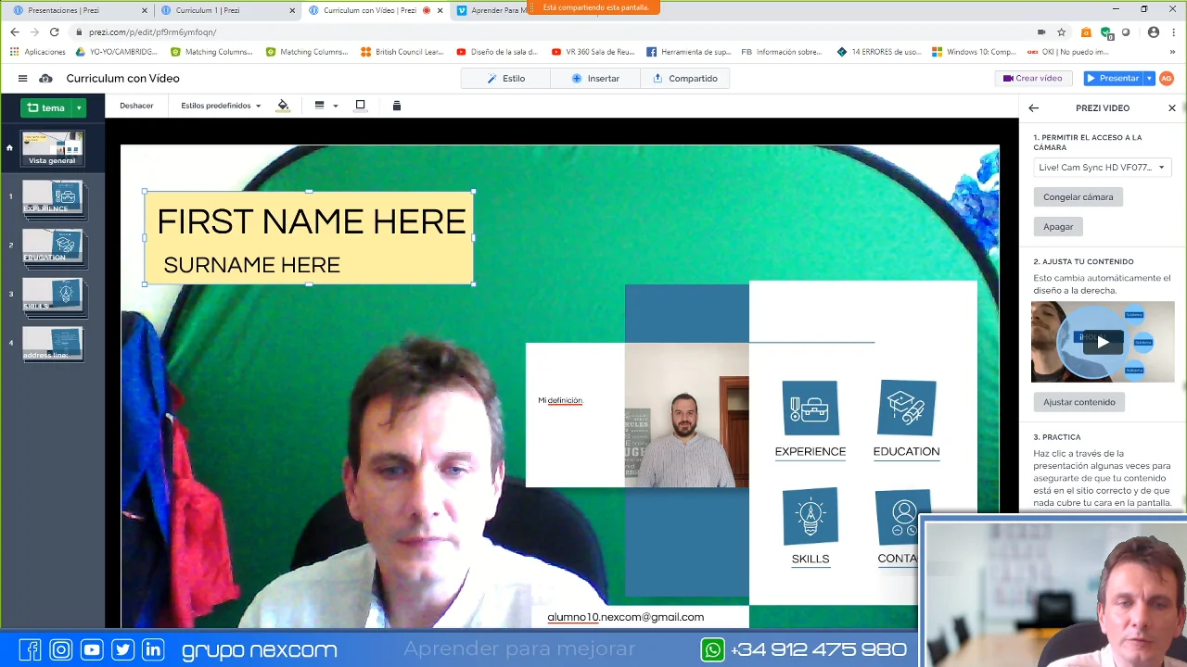This screenshot has width=1187, height=667.
Task: Open the Compartido tab
Action: pyautogui.click(x=685, y=79)
